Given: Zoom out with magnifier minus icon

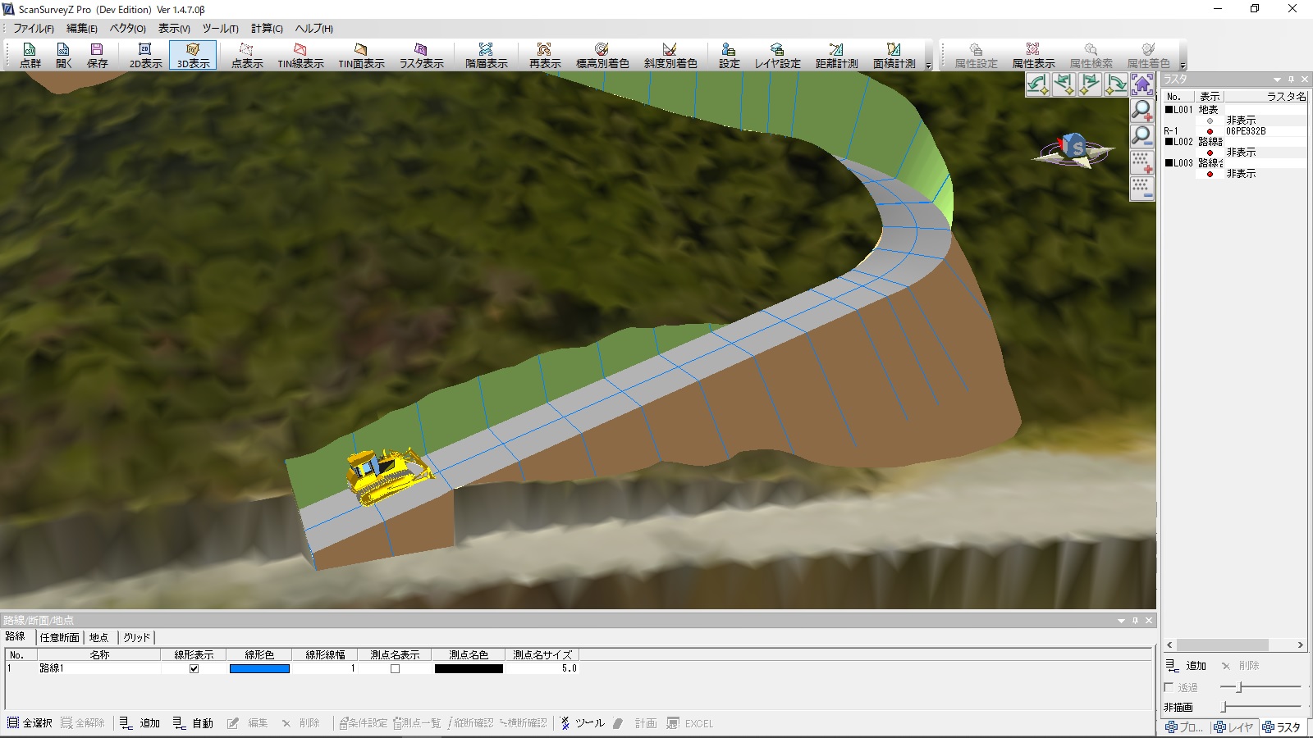Looking at the screenshot, I should pyautogui.click(x=1142, y=136).
